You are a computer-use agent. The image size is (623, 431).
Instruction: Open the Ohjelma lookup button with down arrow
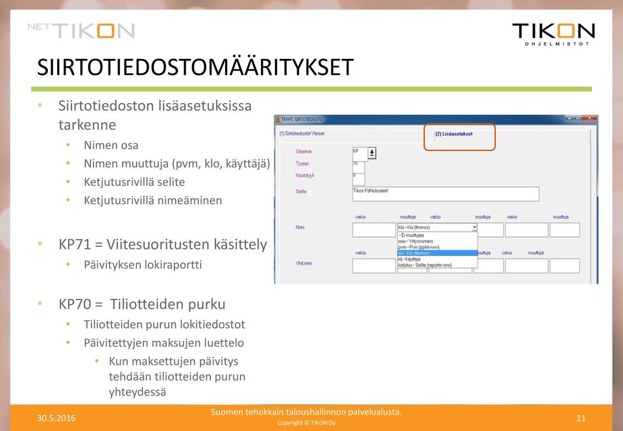pyautogui.click(x=371, y=153)
